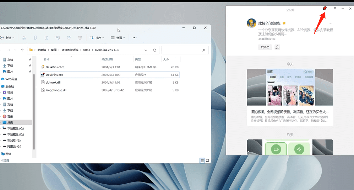Sort files by the 修改日期 column header
This screenshot has width=354, height=190.
point(107,59)
